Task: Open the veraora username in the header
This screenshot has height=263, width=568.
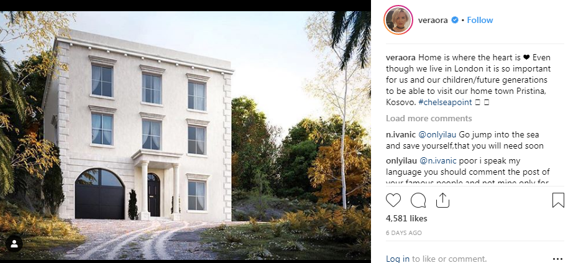Action: [x=433, y=21]
